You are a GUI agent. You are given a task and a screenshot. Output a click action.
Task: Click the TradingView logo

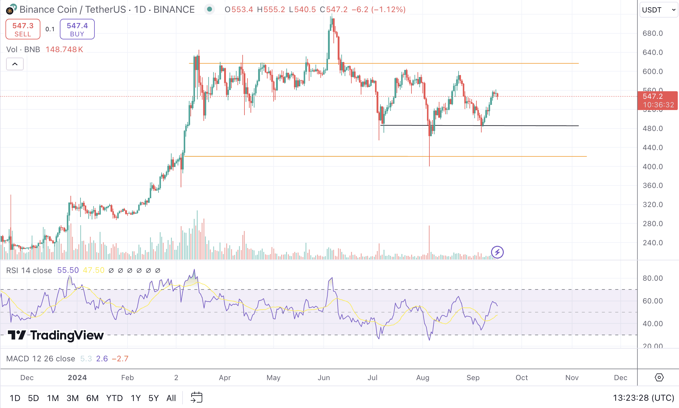(x=56, y=335)
